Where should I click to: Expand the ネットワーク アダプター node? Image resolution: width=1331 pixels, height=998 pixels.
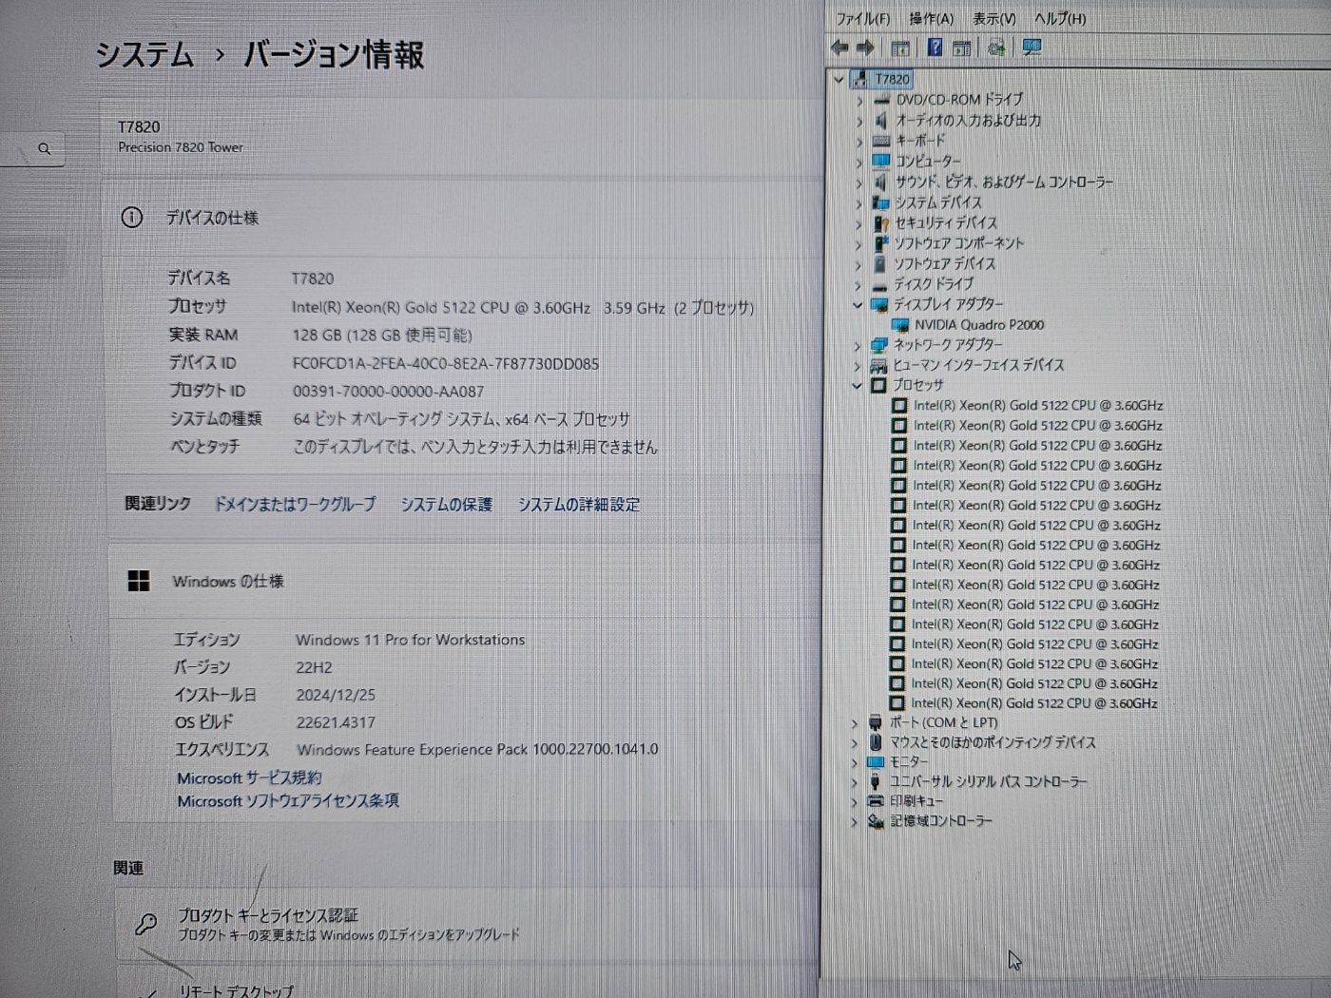pyautogui.click(x=858, y=345)
